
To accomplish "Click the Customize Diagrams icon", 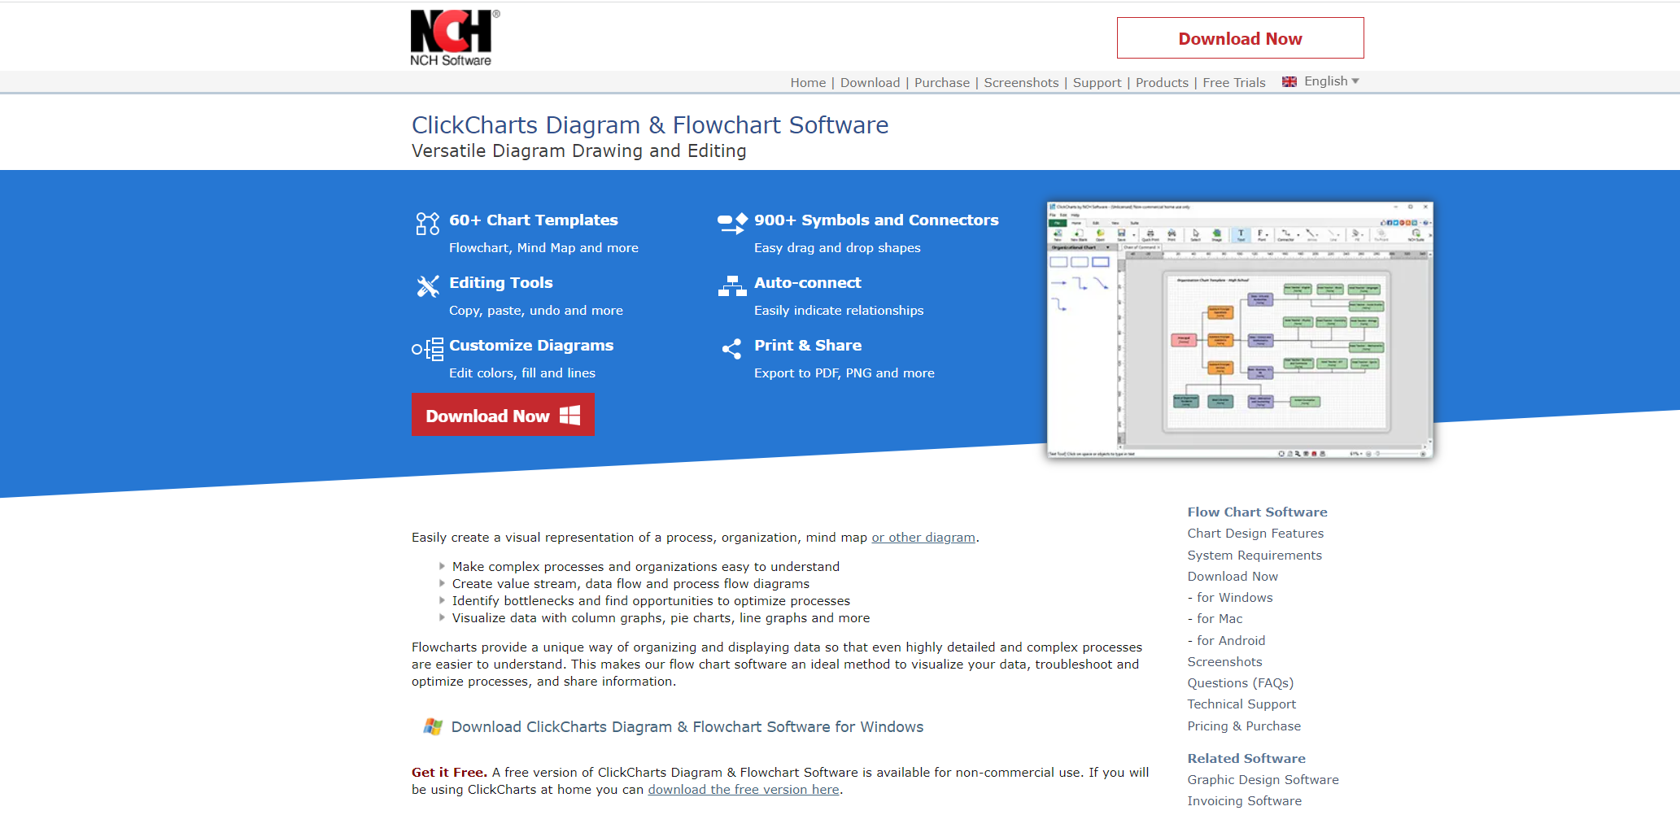I will point(428,349).
